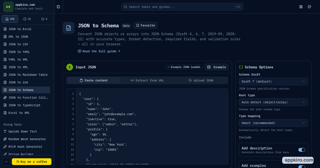Screen dimensions: 320x168
Task: Toggle Add description switch
Action: click(302, 150)
